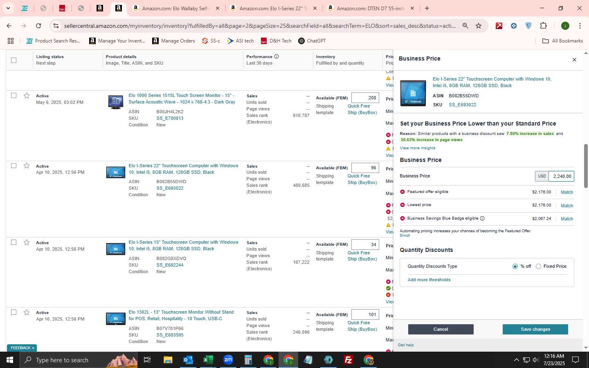Close the Business Price panel
The width and height of the screenshot is (589, 368).
(574, 60)
